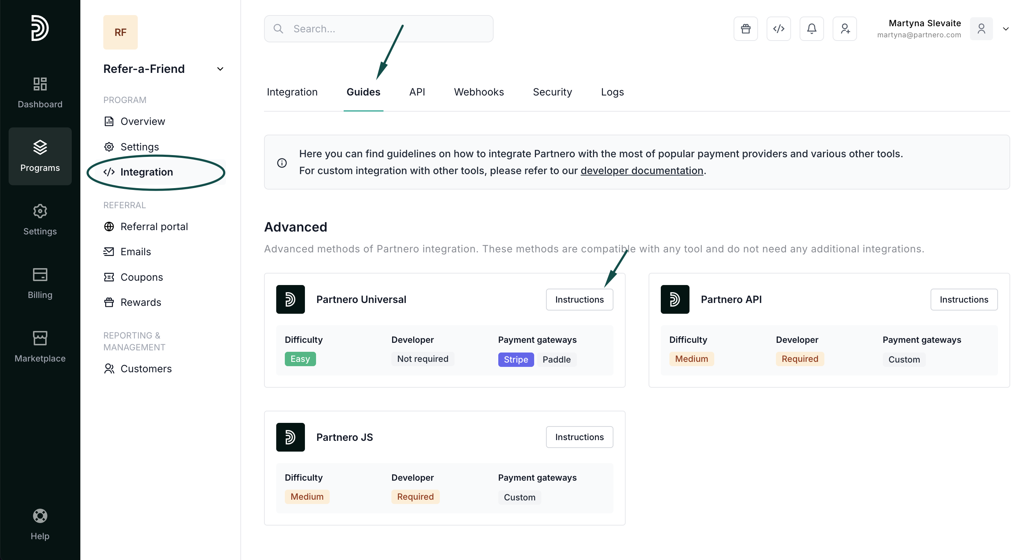Open Referral portal in program menu

(154, 227)
